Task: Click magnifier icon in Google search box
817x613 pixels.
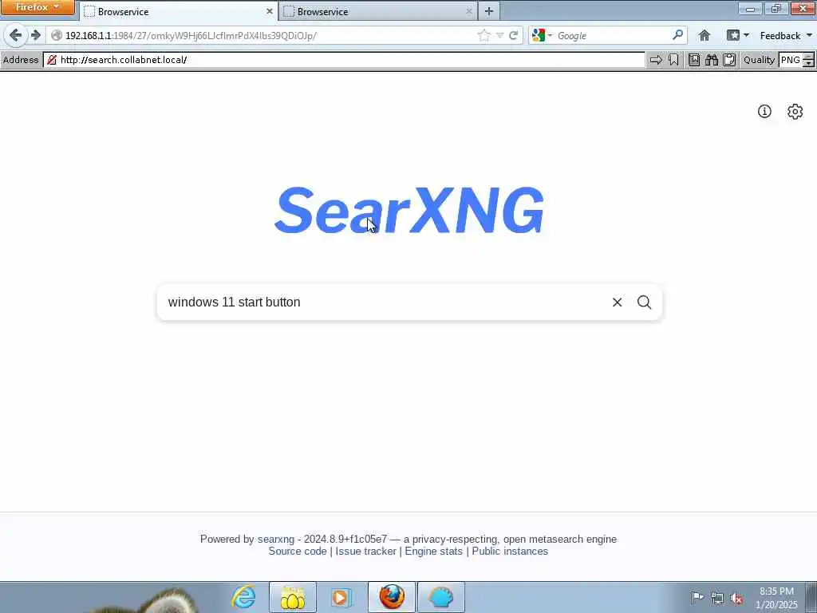Action: point(677,35)
